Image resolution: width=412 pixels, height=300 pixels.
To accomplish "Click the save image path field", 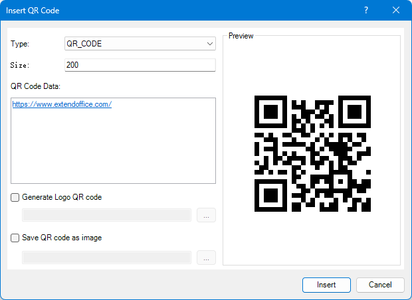I will [106, 258].
